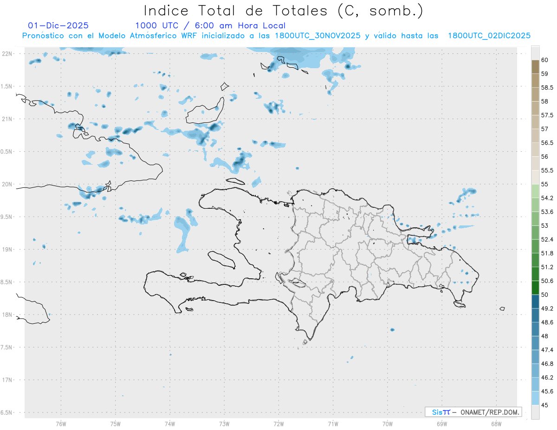Click the colorbar value '55'
The image size is (557, 430).
544,184
